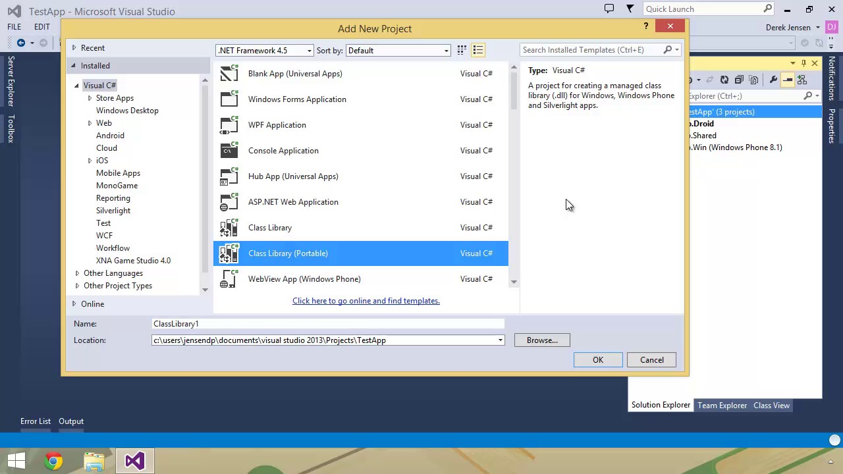Click Collapse All in Solution Explorer toolbar

pyautogui.click(x=739, y=80)
